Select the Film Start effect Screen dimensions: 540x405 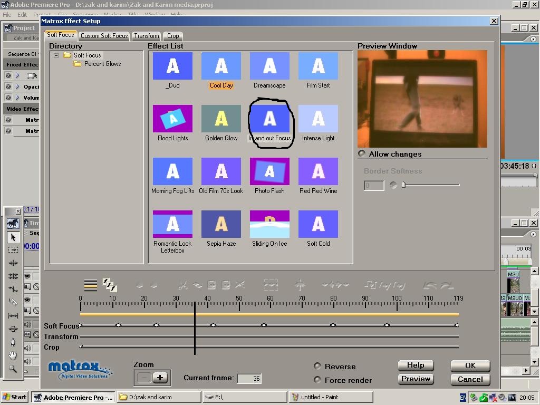[318, 66]
